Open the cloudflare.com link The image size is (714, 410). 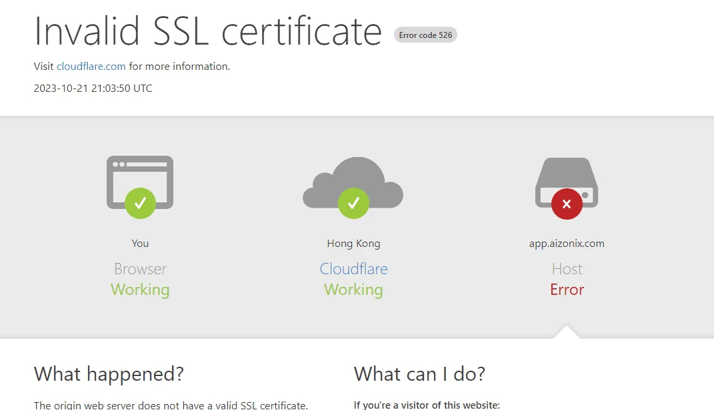(x=91, y=67)
